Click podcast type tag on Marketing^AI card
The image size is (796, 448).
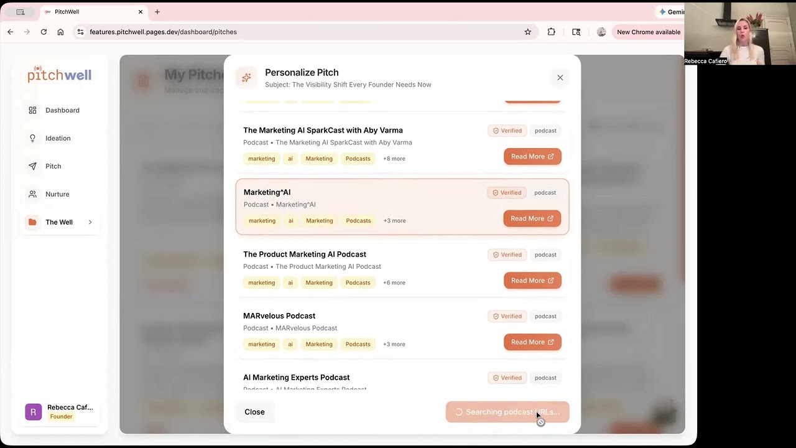pyautogui.click(x=545, y=193)
